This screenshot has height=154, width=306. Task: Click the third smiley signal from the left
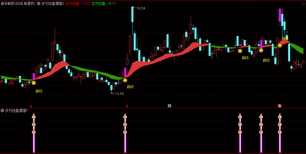240,51
